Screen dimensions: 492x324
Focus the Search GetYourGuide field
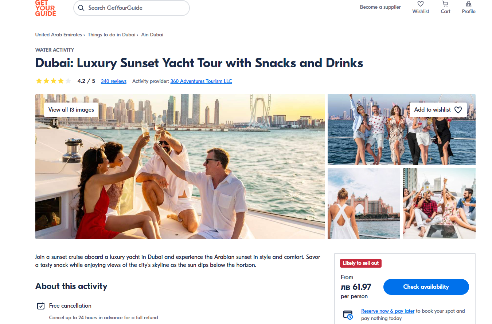click(132, 8)
